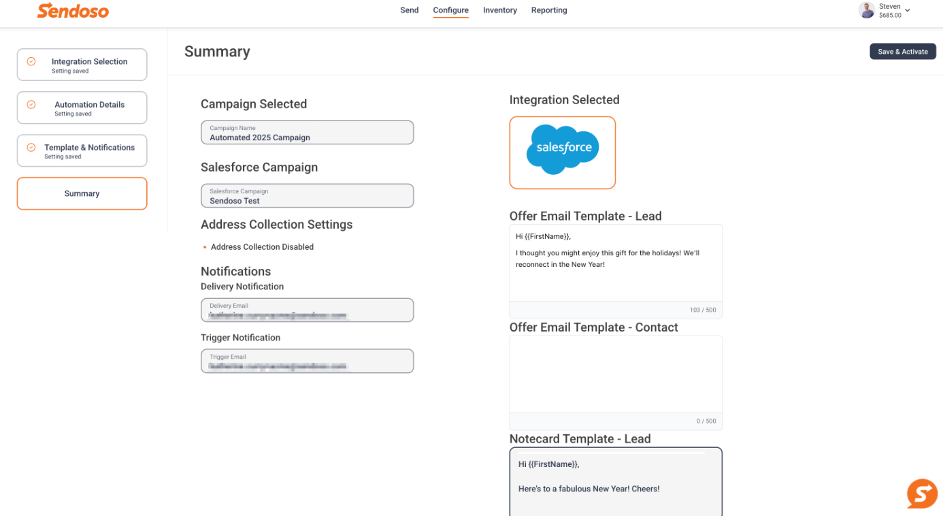This screenshot has height=516, width=943.
Task: Click the Sendoso logo
Action: 73,10
